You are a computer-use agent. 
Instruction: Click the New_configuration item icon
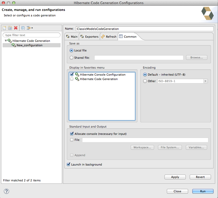coord(14,45)
